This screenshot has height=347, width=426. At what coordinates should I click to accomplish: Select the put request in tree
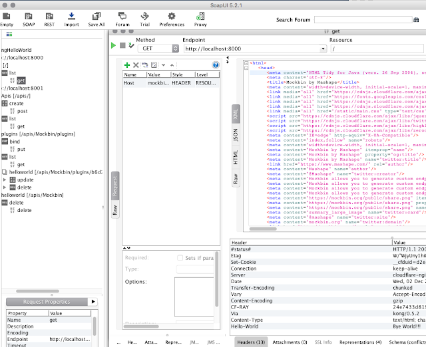(21, 149)
